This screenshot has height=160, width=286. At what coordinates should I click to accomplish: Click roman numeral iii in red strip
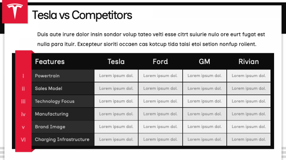point(23,101)
